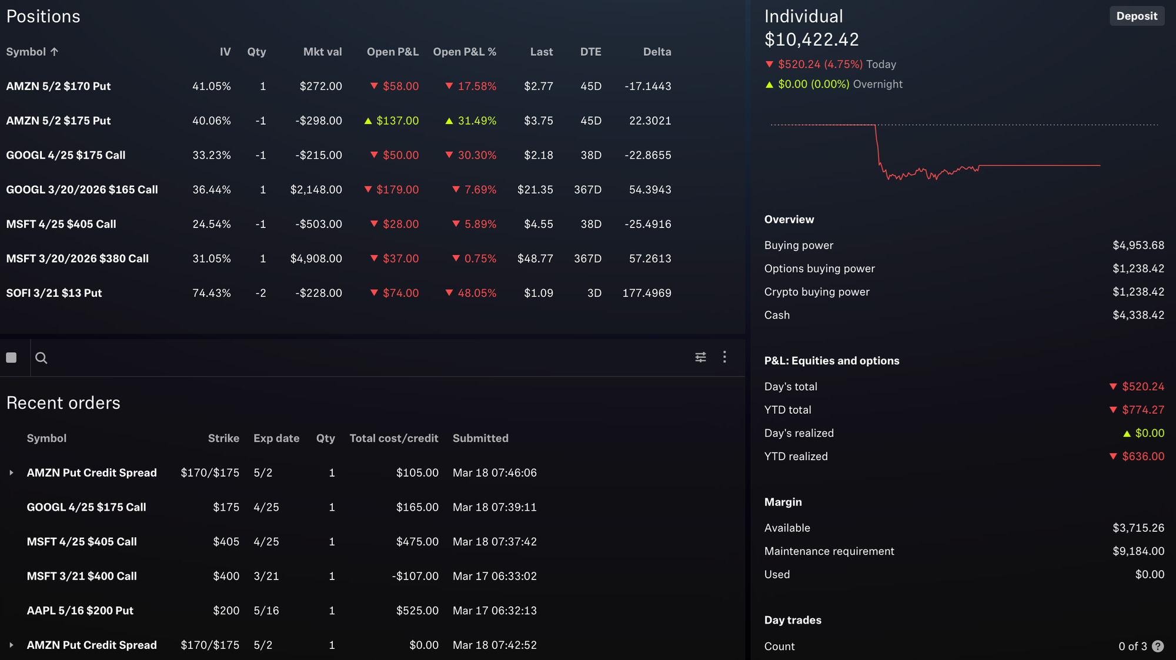Open the GOOGL 3/20/2026 $165 Call position

coord(339,190)
